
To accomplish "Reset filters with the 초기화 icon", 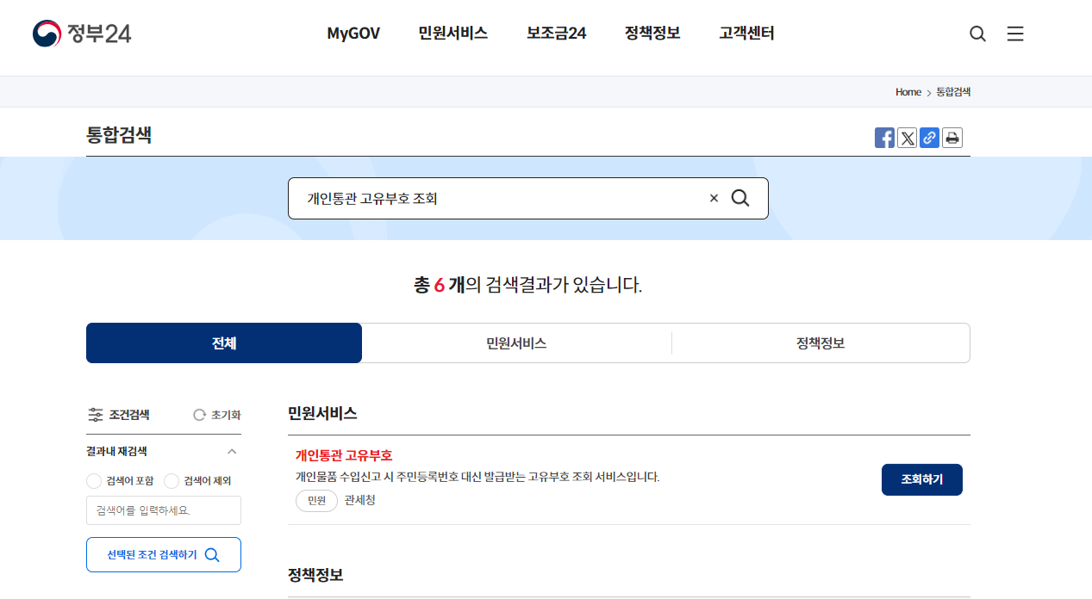I will point(199,414).
